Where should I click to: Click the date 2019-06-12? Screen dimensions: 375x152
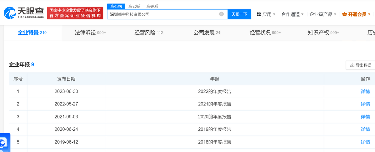[66, 142]
